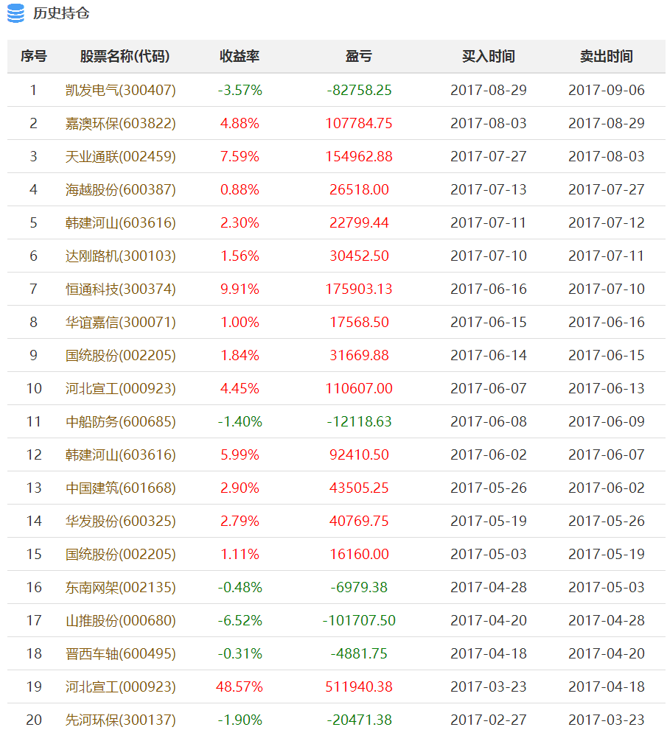Open stock link 先河环保(300137)
This screenshot has height=741, width=667.
tap(121, 719)
